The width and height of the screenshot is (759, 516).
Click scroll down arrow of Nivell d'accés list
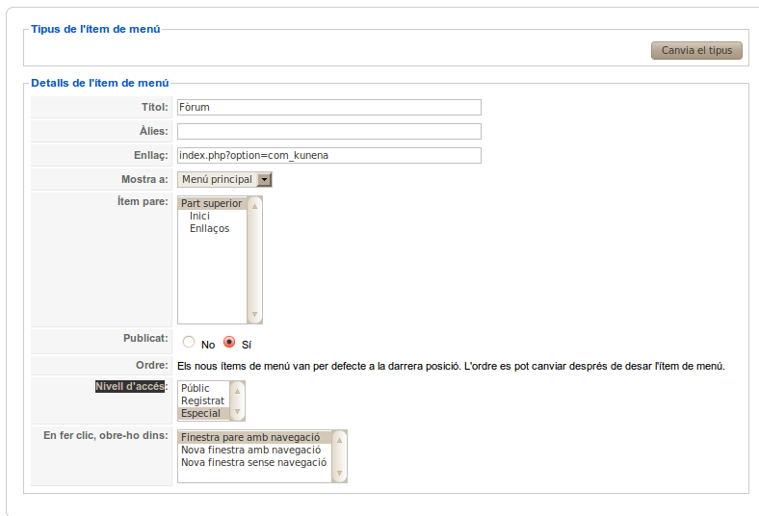[x=238, y=412]
